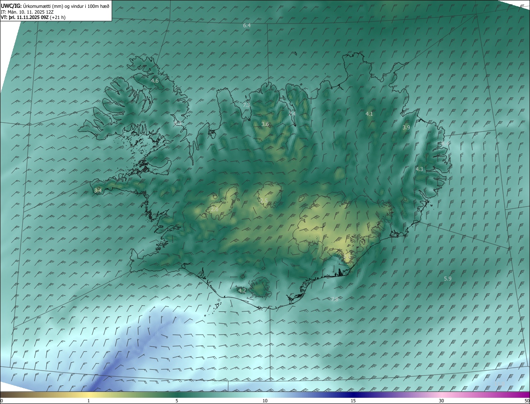Click the 4.2 precipitation value label
Viewport: 530px width, 404px height.
(242, 291)
